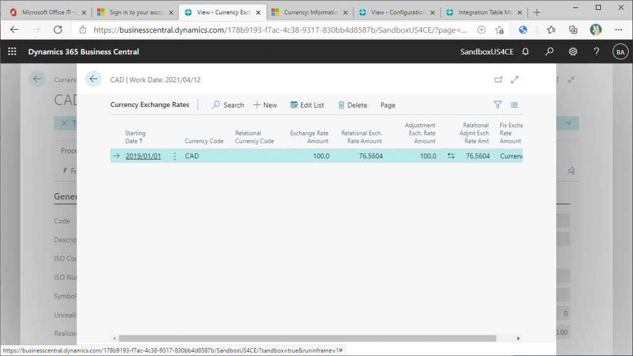Click the horizontal scrollbar thumb
This screenshot has height=356, width=633.
307,338
